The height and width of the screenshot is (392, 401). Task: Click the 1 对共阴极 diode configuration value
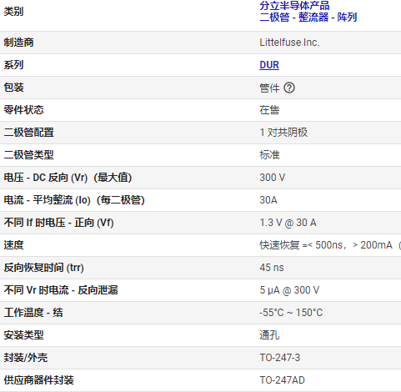pos(283,133)
